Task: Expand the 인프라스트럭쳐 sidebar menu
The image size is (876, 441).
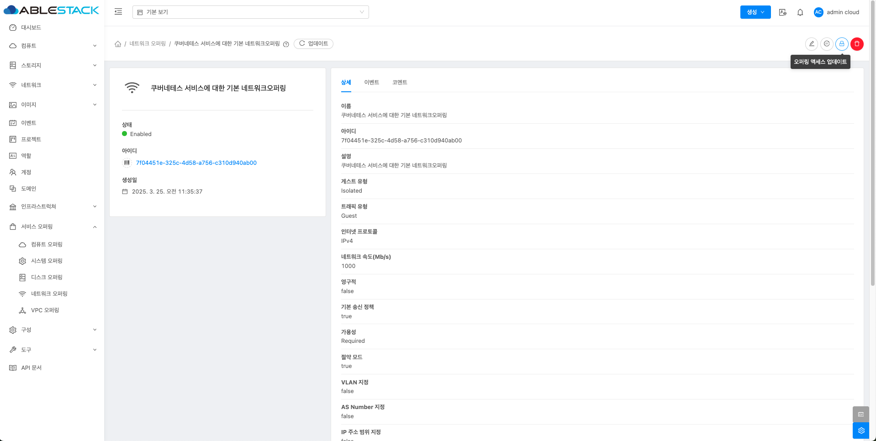Action: 53,206
